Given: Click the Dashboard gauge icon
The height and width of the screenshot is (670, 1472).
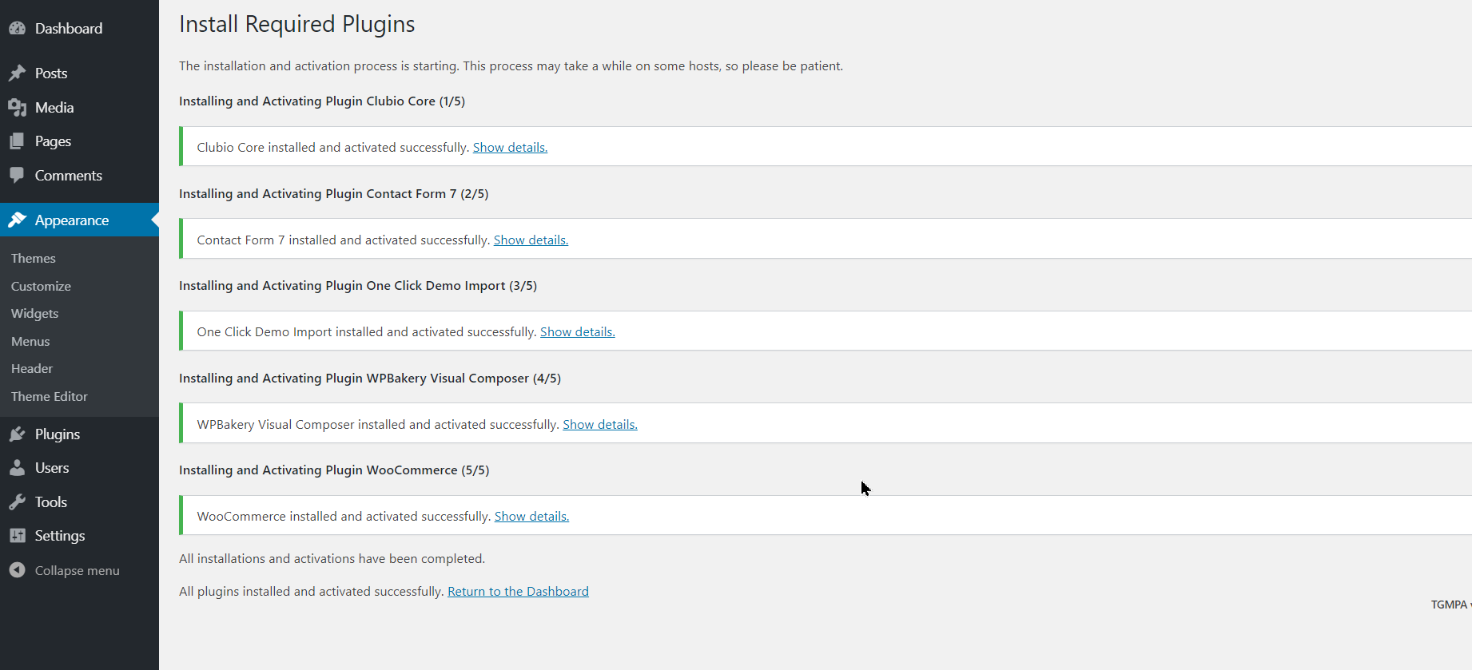Looking at the screenshot, I should (17, 29).
